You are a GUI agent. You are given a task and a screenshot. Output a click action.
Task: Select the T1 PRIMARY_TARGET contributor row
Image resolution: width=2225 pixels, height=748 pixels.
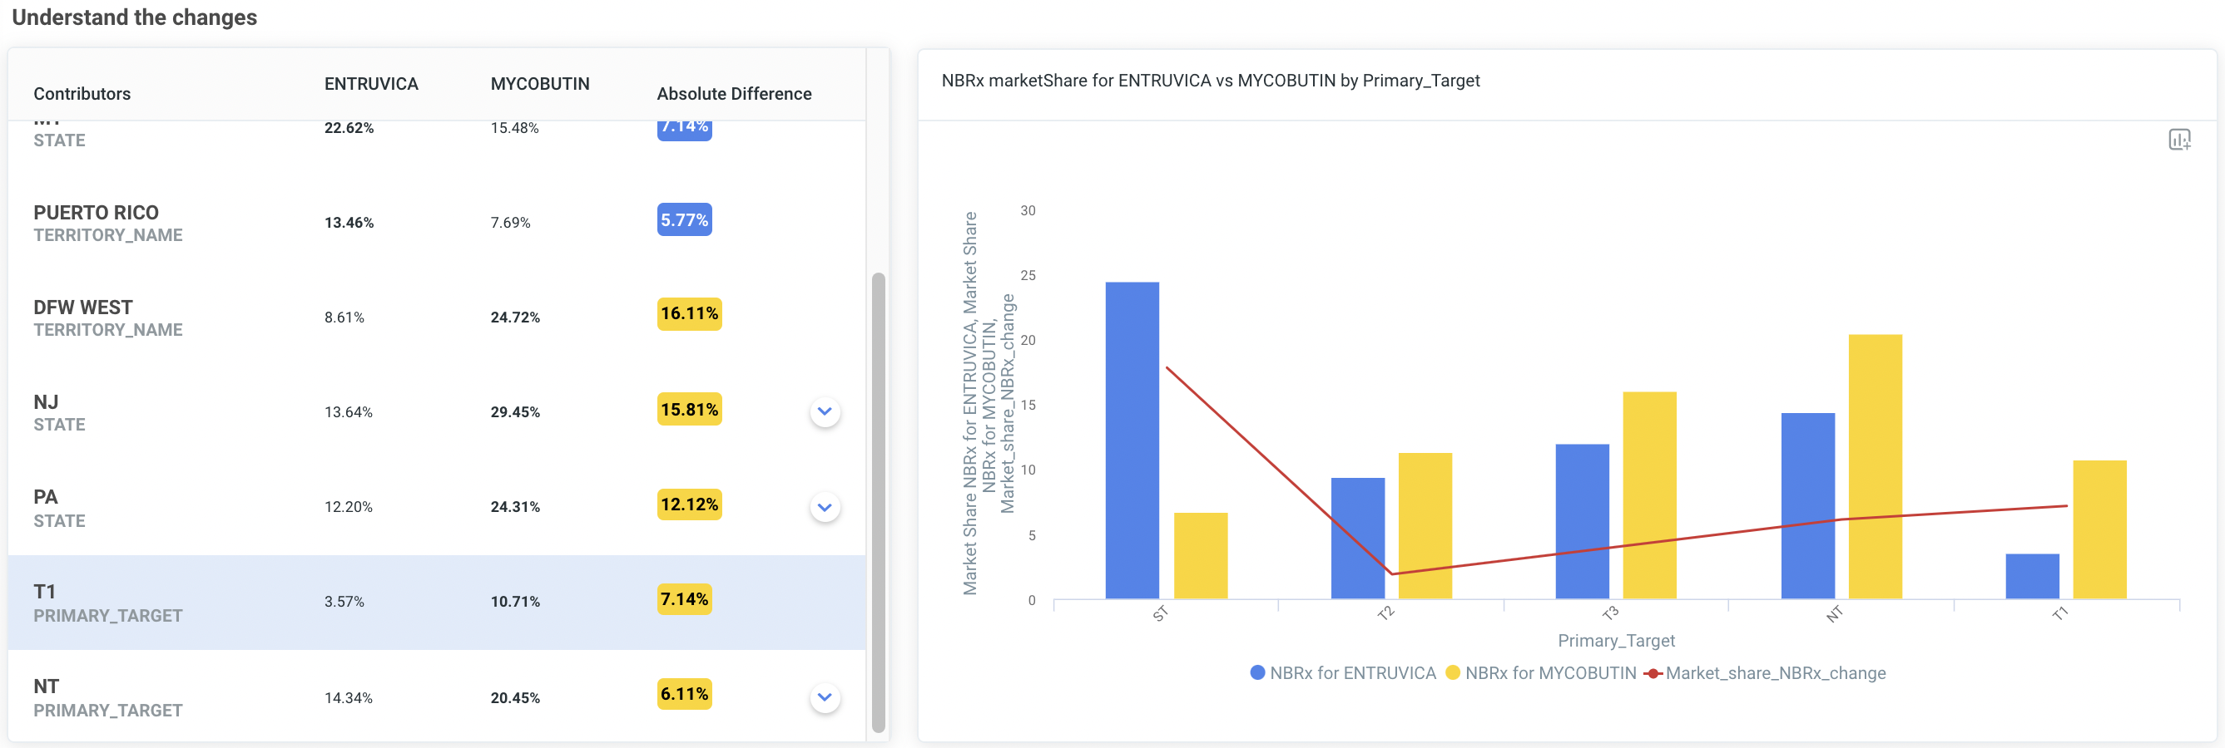[436, 603]
